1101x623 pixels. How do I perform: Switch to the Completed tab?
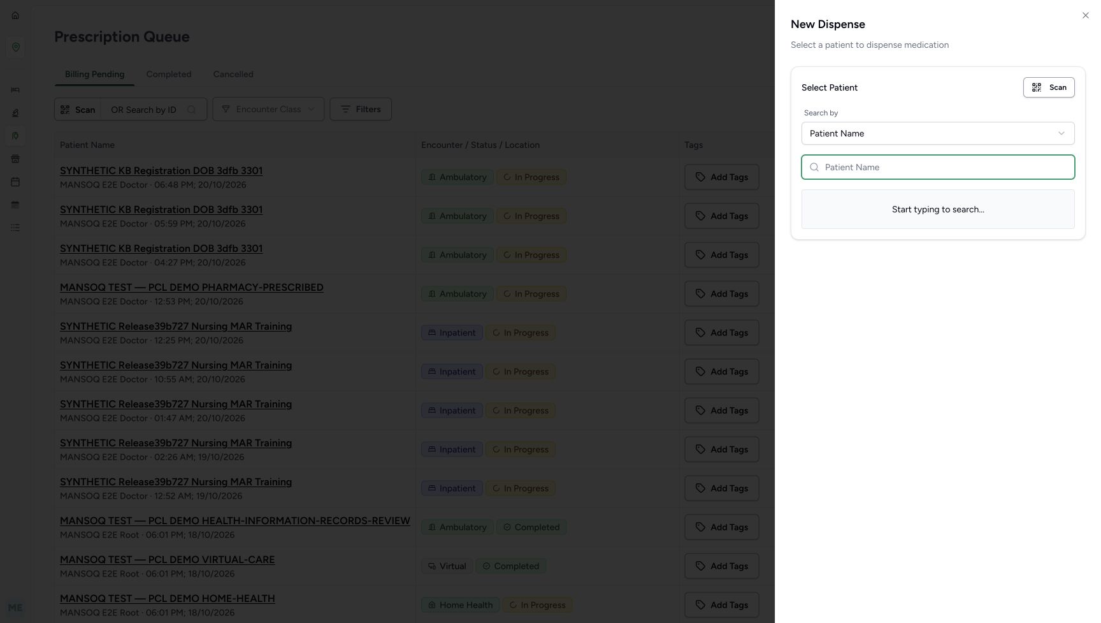pos(169,74)
